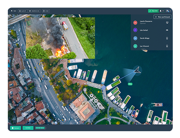Viewport: 180px width, 138px height.
Task: Click the alert bell icon
Action: [x=161, y=11]
